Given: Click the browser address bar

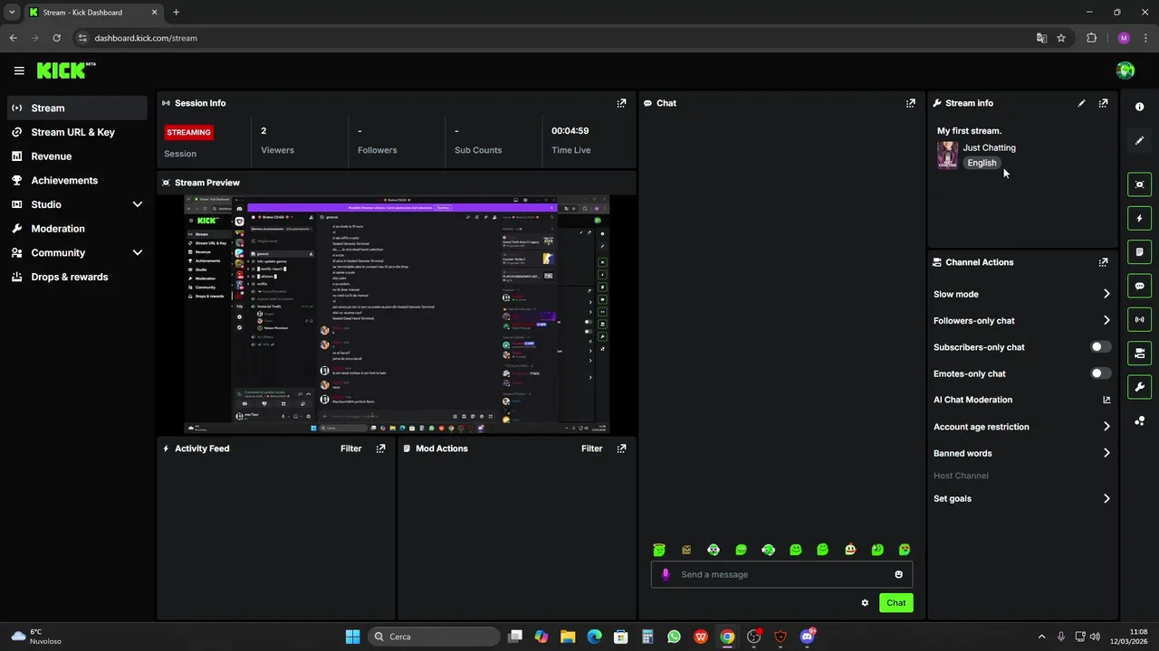Looking at the screenshot, I should tap(552, 38).
